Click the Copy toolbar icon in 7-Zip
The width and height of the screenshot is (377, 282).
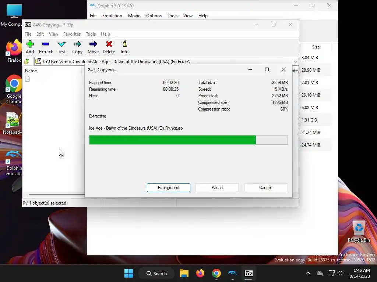(x=77, y=47)
